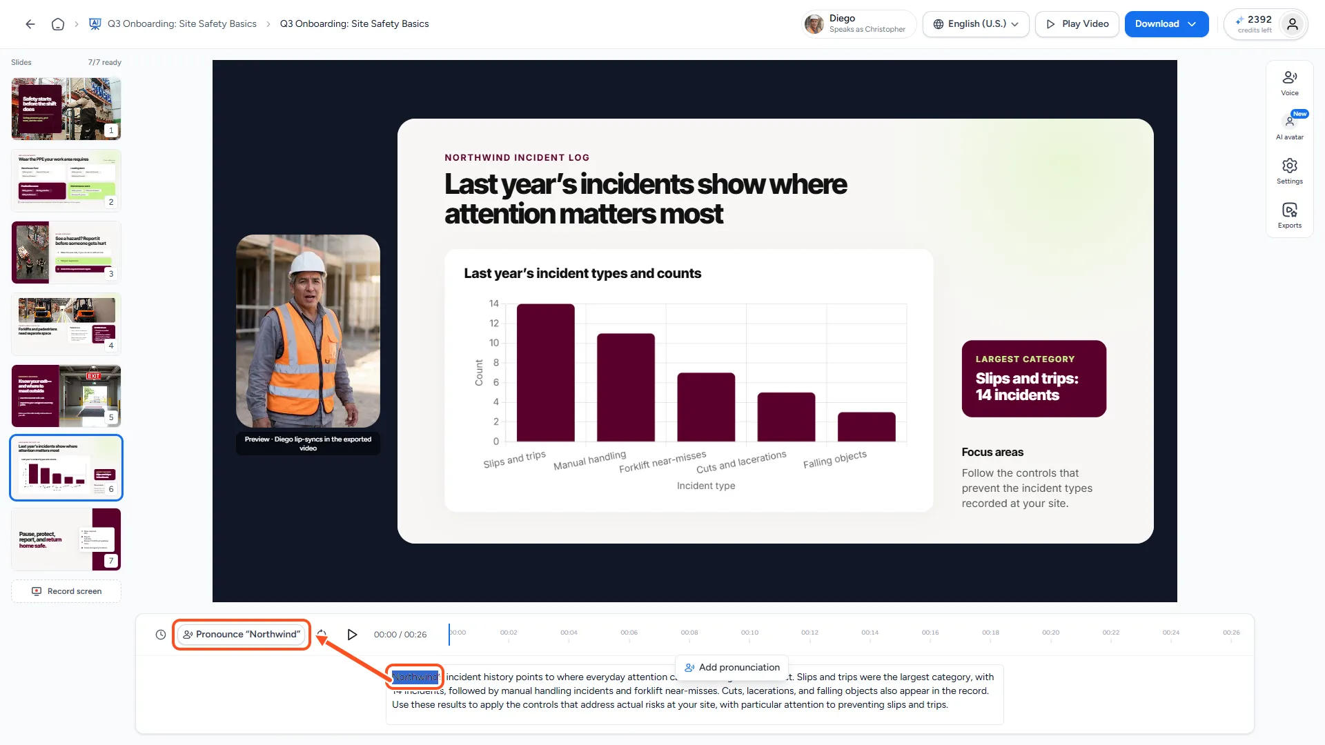Click the Record screen button
The height and width of the screenshot is (745, 1325).
[66, 591]
